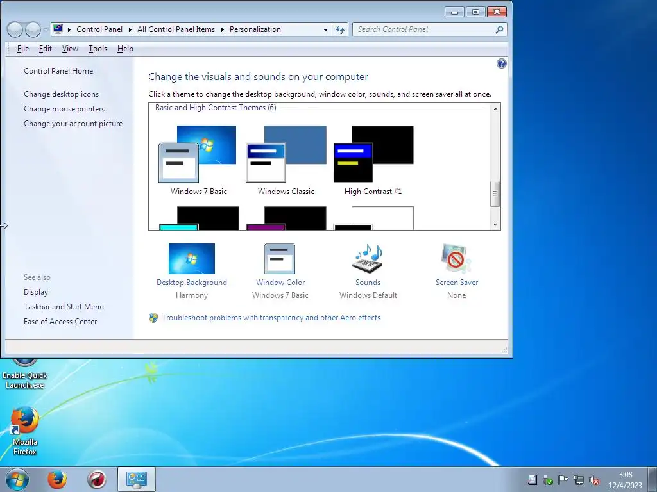Open the Screen Saver icon
The height and width of the screenshot is (492, 657).
coord(456,259)
